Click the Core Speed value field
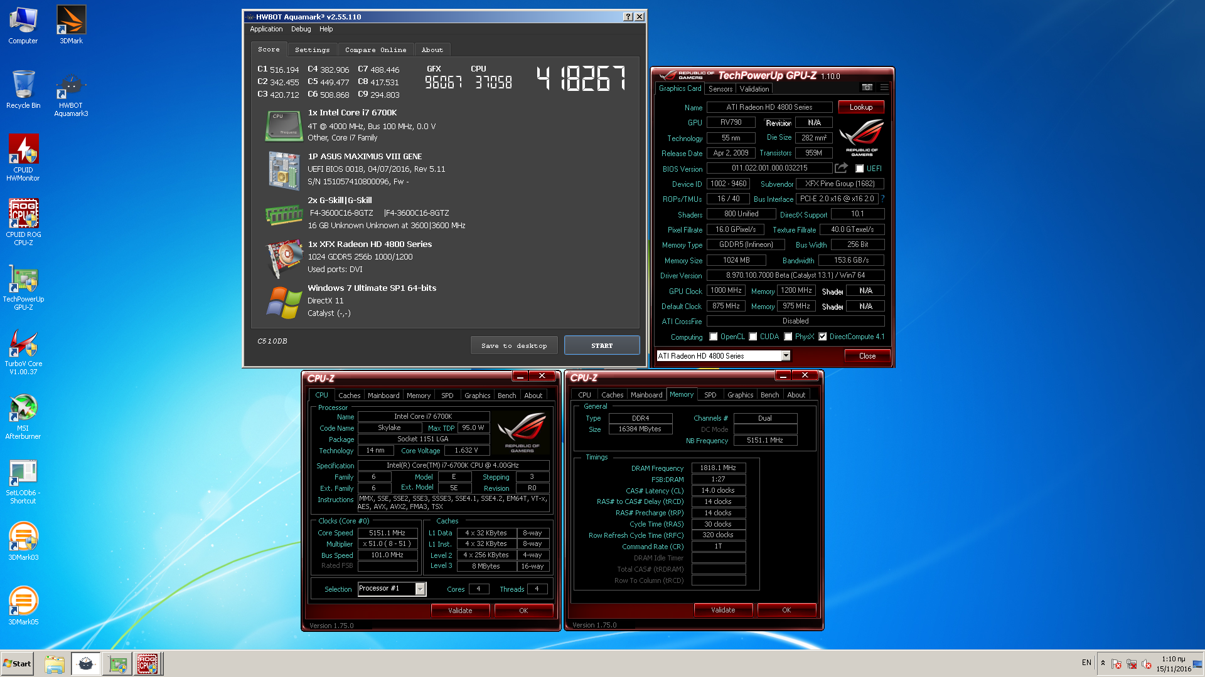Viewport: 1205px width, 677px height. tap(387, 533)
